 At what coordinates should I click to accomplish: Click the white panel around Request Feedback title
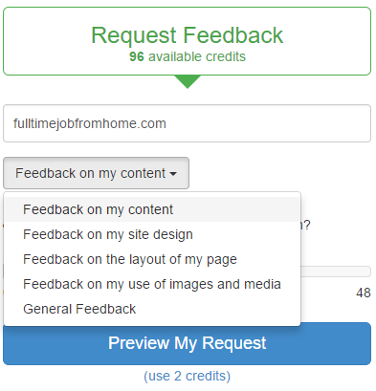(188, 41)
